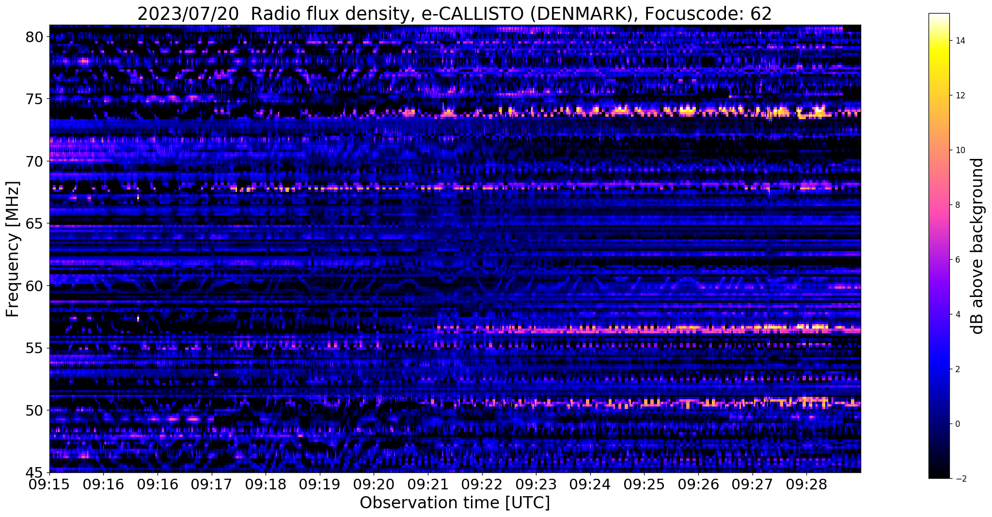Click the 09:15 time tick label
Image resolution: width=992 pixels, height=517 pixels.
pyautogui.click(x=49, y=484)
